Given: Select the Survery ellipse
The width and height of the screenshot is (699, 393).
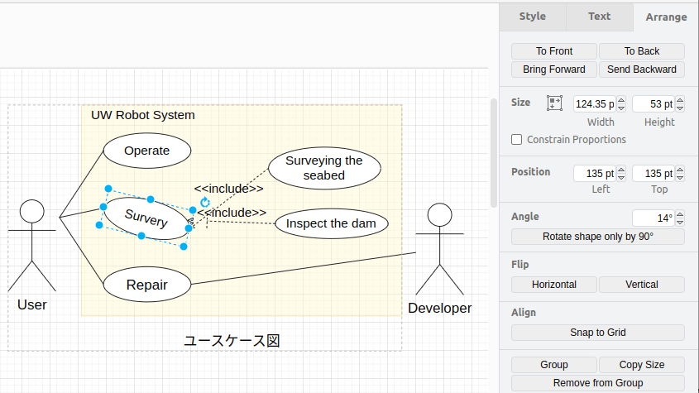Looking at the screenshot, I should 146,218.
